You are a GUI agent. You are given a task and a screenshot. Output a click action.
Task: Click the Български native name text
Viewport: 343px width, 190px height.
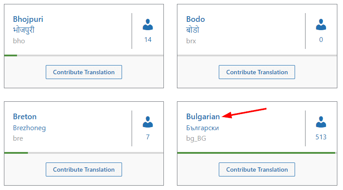[202, 128]
